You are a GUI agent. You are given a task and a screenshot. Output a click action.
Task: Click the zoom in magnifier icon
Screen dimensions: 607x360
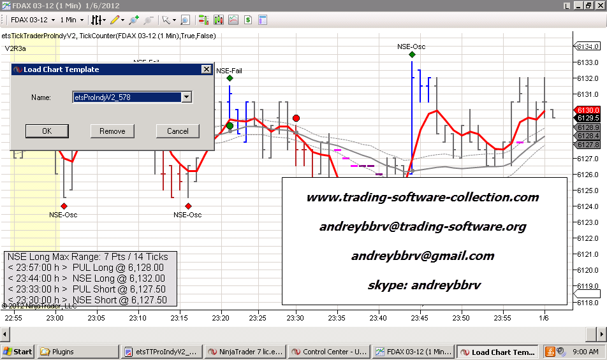pos(135,20)
